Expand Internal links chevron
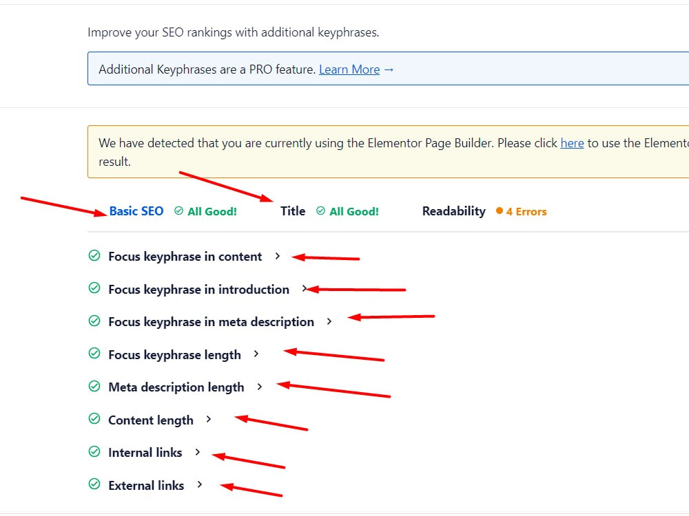This screenshot has width=689, height=516. coord(198,452)
